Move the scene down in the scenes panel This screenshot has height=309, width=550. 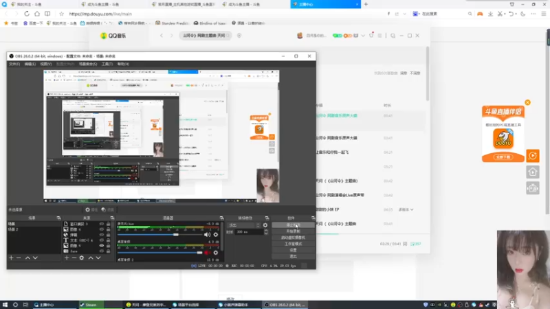pos(35,258)
